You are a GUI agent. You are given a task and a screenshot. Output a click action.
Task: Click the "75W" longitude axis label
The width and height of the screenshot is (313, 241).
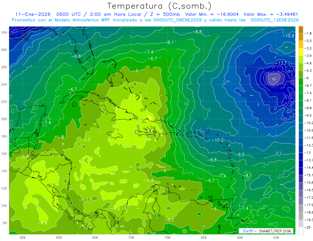131,238
